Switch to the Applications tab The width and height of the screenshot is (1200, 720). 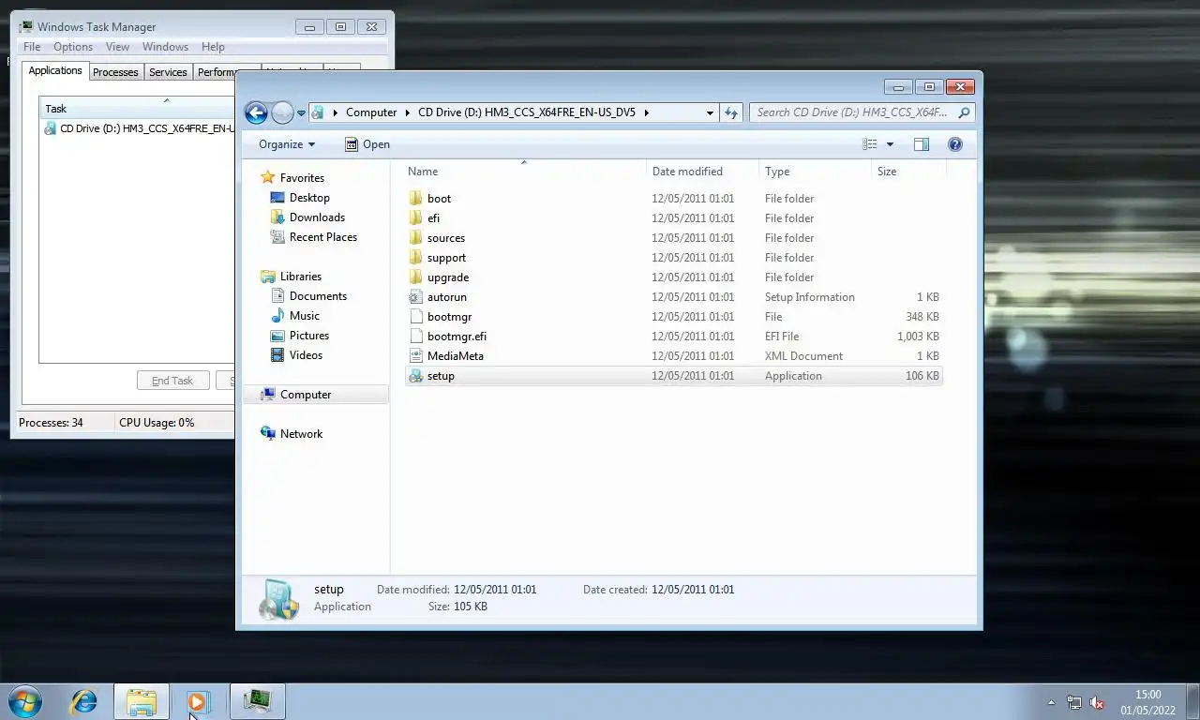tap(55, 70)
